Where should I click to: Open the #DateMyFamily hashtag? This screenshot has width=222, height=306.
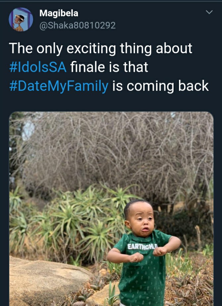pyautogui.click(x=59, y=86)
